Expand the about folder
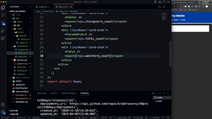This screenshot has width=212, height=119. pos(20,21)
